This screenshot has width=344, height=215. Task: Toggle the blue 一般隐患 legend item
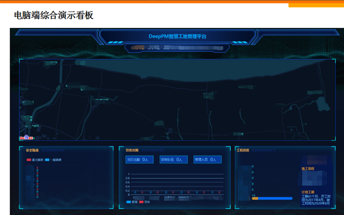(53, 160)
